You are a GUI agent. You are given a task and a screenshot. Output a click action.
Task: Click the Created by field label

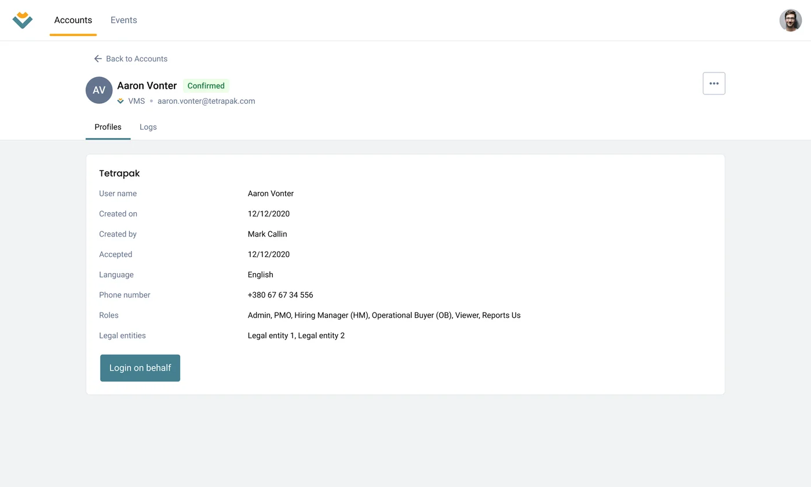click(118, 234)
